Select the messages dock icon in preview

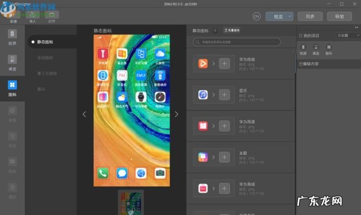(122, 173)
